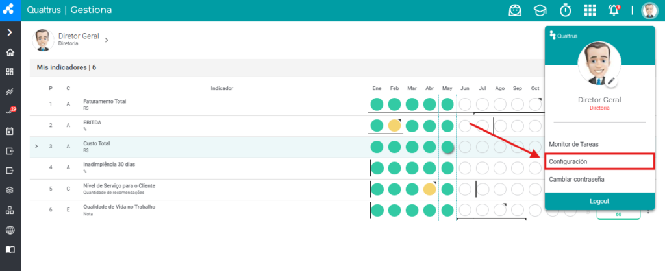This screenshot has width=665, height=271.
Task: Expand the Diretor Geral breadcrumb chevron
Action: [107, 40]
